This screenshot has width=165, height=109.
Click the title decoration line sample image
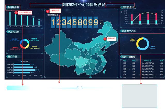pos(80,88)
